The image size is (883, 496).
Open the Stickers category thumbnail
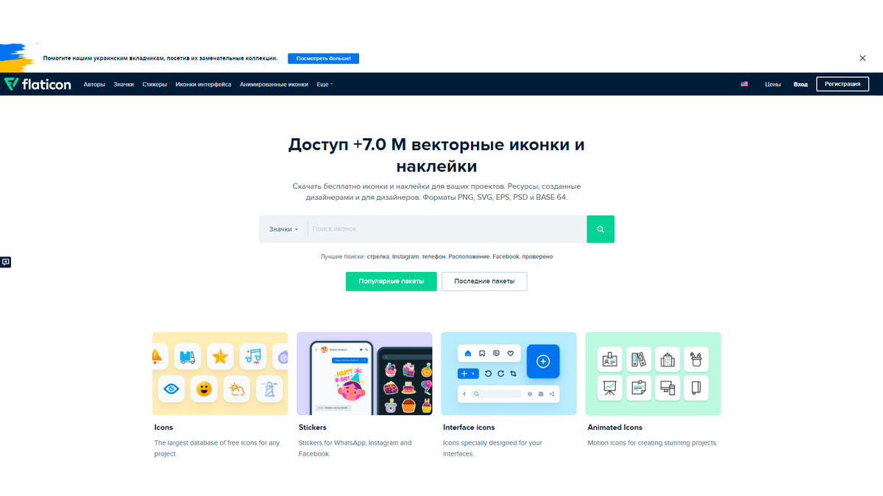coord(364,373)
